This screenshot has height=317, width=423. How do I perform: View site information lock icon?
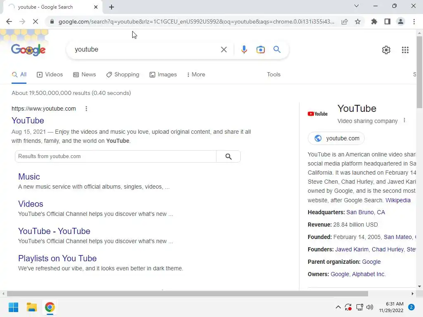(x=52, y=21)
